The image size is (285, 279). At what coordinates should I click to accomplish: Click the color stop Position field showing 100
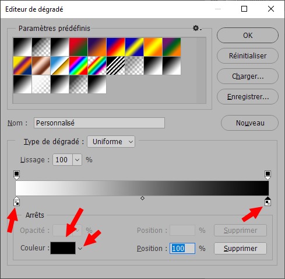(182, 248)
